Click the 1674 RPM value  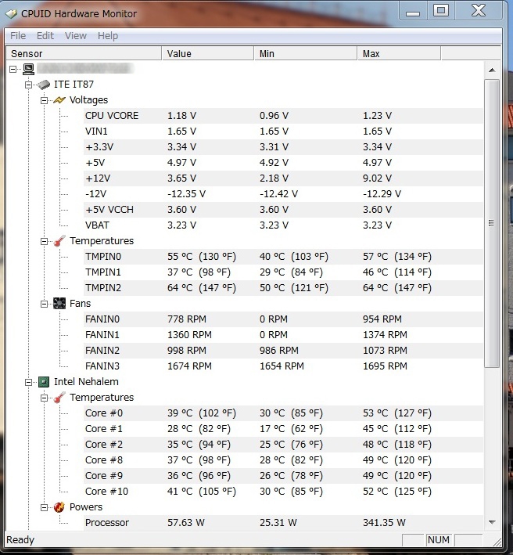click(x=189, y=366)
